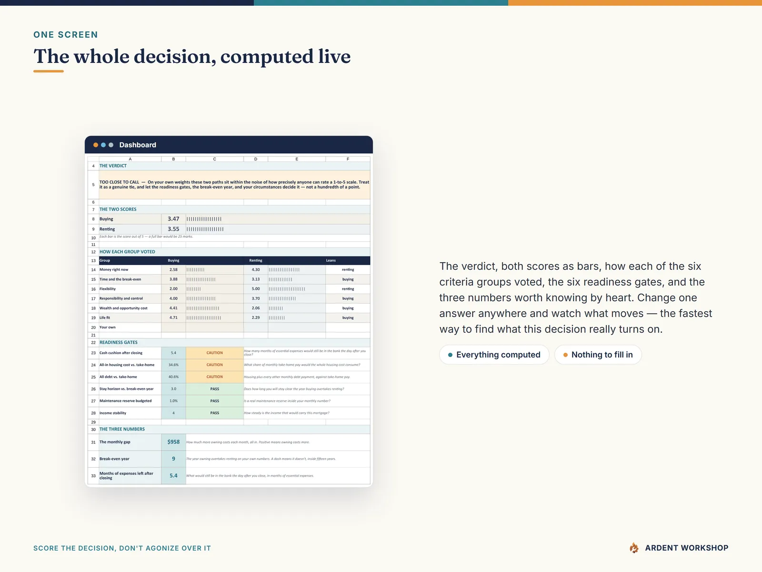Viewport: 762px width, 572px height.
Task: Click the ARDENT WORKSHOP brand name
Action: pos(687,548)
